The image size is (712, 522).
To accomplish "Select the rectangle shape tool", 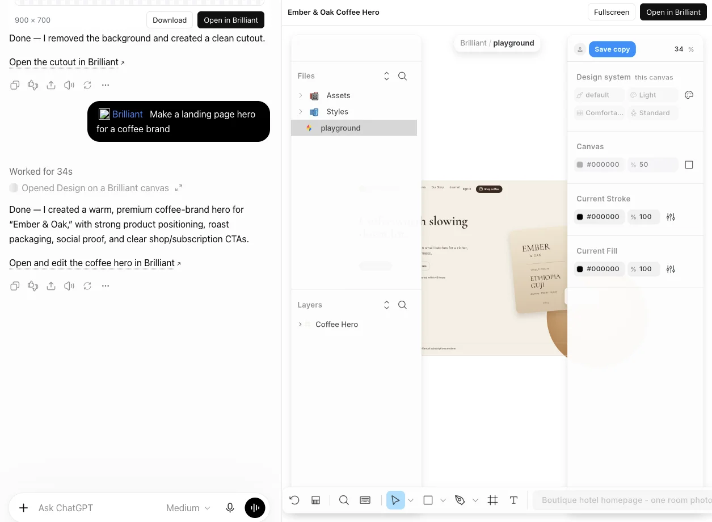I will (428, 500).
